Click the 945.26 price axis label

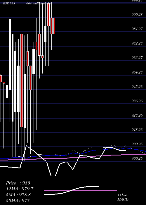coord(137,87)
